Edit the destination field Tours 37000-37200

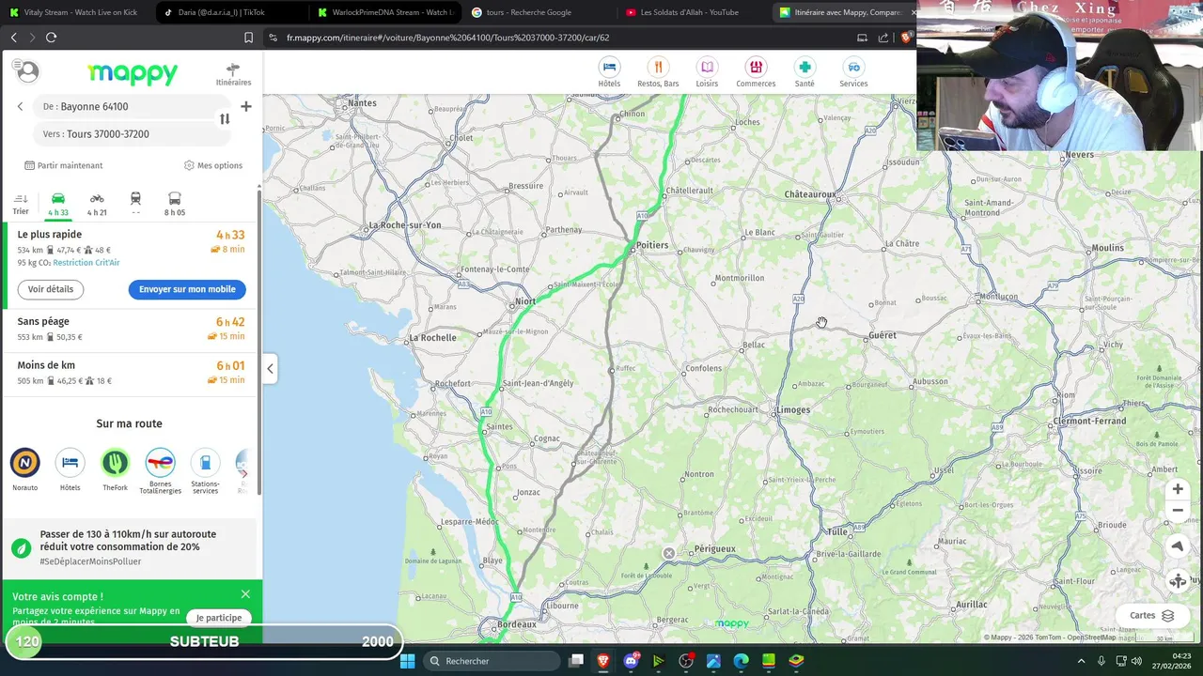131,133
